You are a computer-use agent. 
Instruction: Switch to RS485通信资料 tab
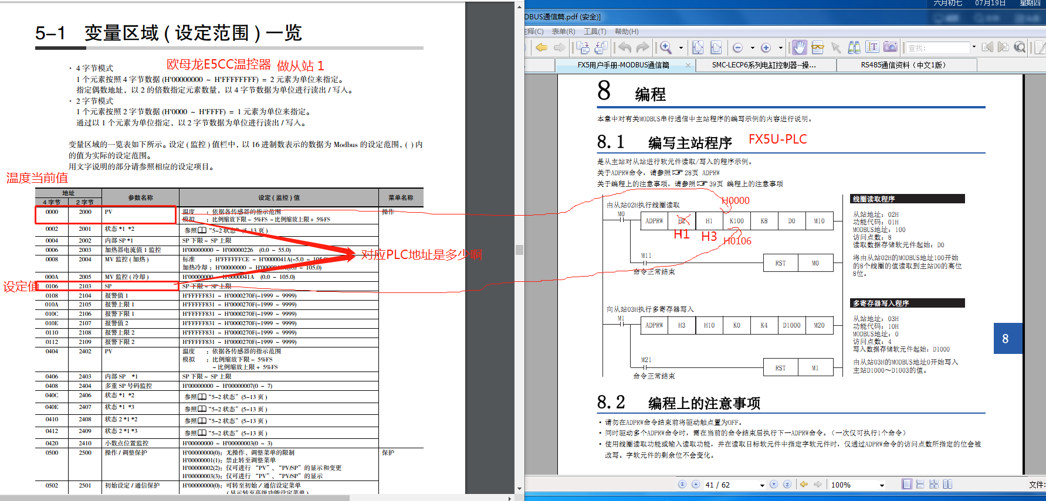click(x=903, y=65)
